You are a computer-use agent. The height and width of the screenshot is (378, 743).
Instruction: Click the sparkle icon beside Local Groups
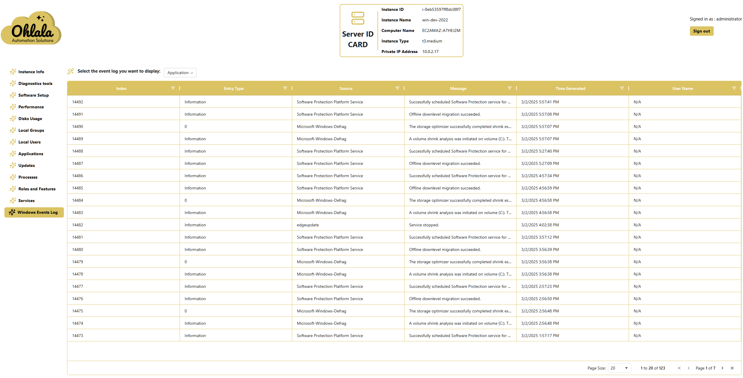coord(13,130)
